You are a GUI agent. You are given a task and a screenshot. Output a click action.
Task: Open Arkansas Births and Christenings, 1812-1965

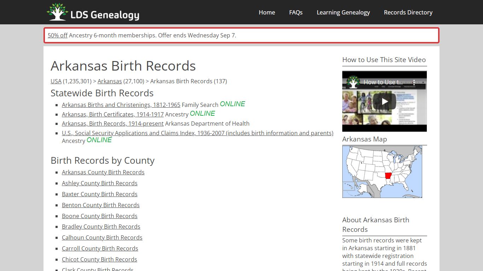coord(121,105)
